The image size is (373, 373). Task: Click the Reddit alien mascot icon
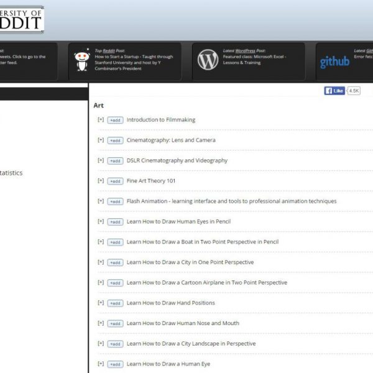pos(81,60)
